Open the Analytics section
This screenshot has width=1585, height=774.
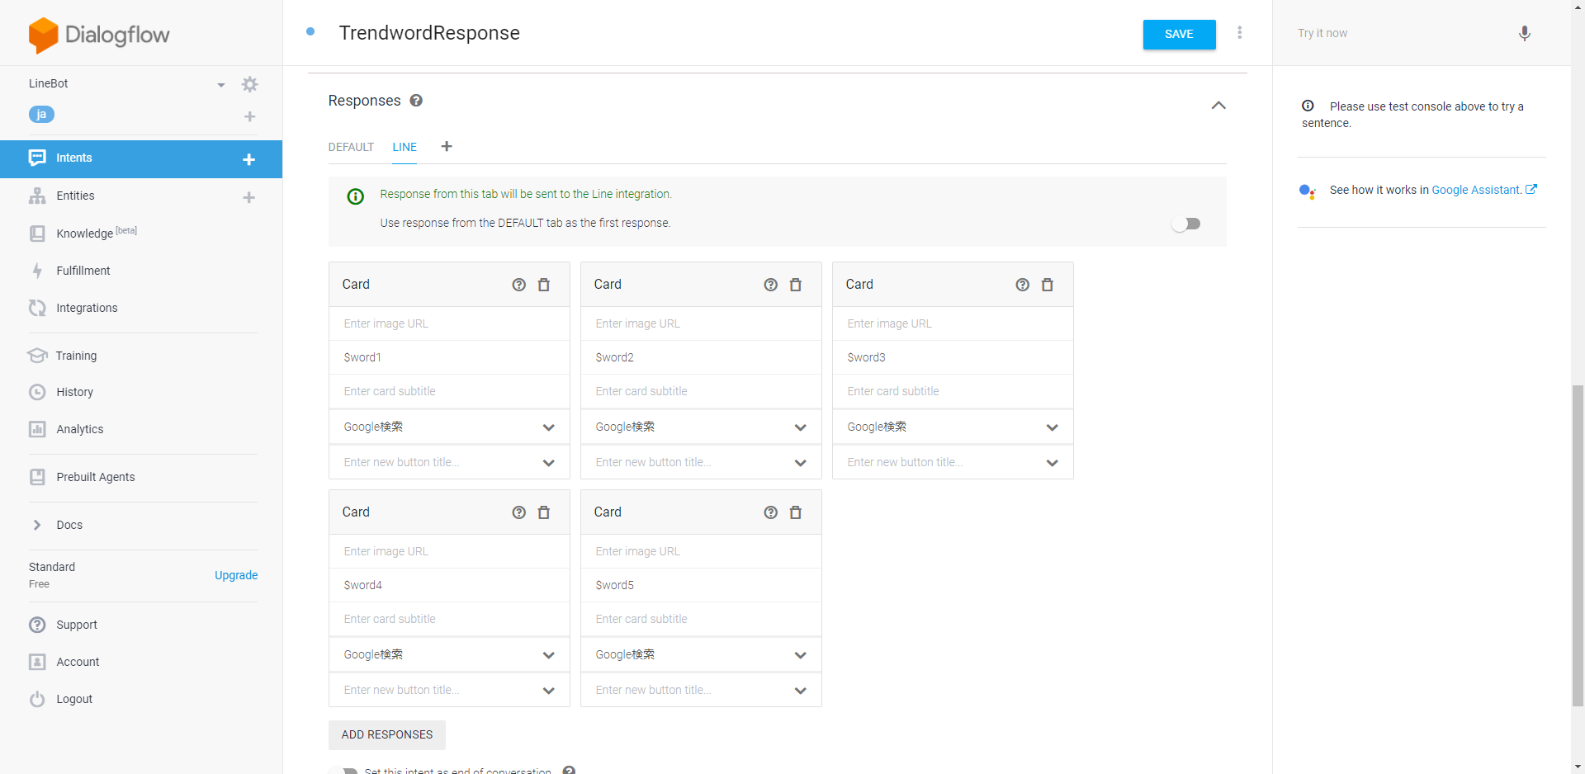point(78,429)
